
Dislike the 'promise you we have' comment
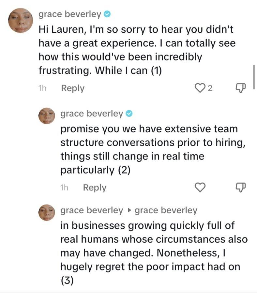coord(240,187)
